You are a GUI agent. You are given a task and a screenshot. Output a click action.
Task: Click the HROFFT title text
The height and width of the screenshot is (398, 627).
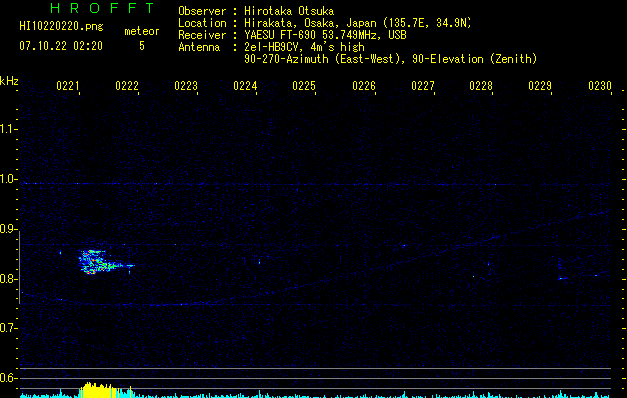102,8
